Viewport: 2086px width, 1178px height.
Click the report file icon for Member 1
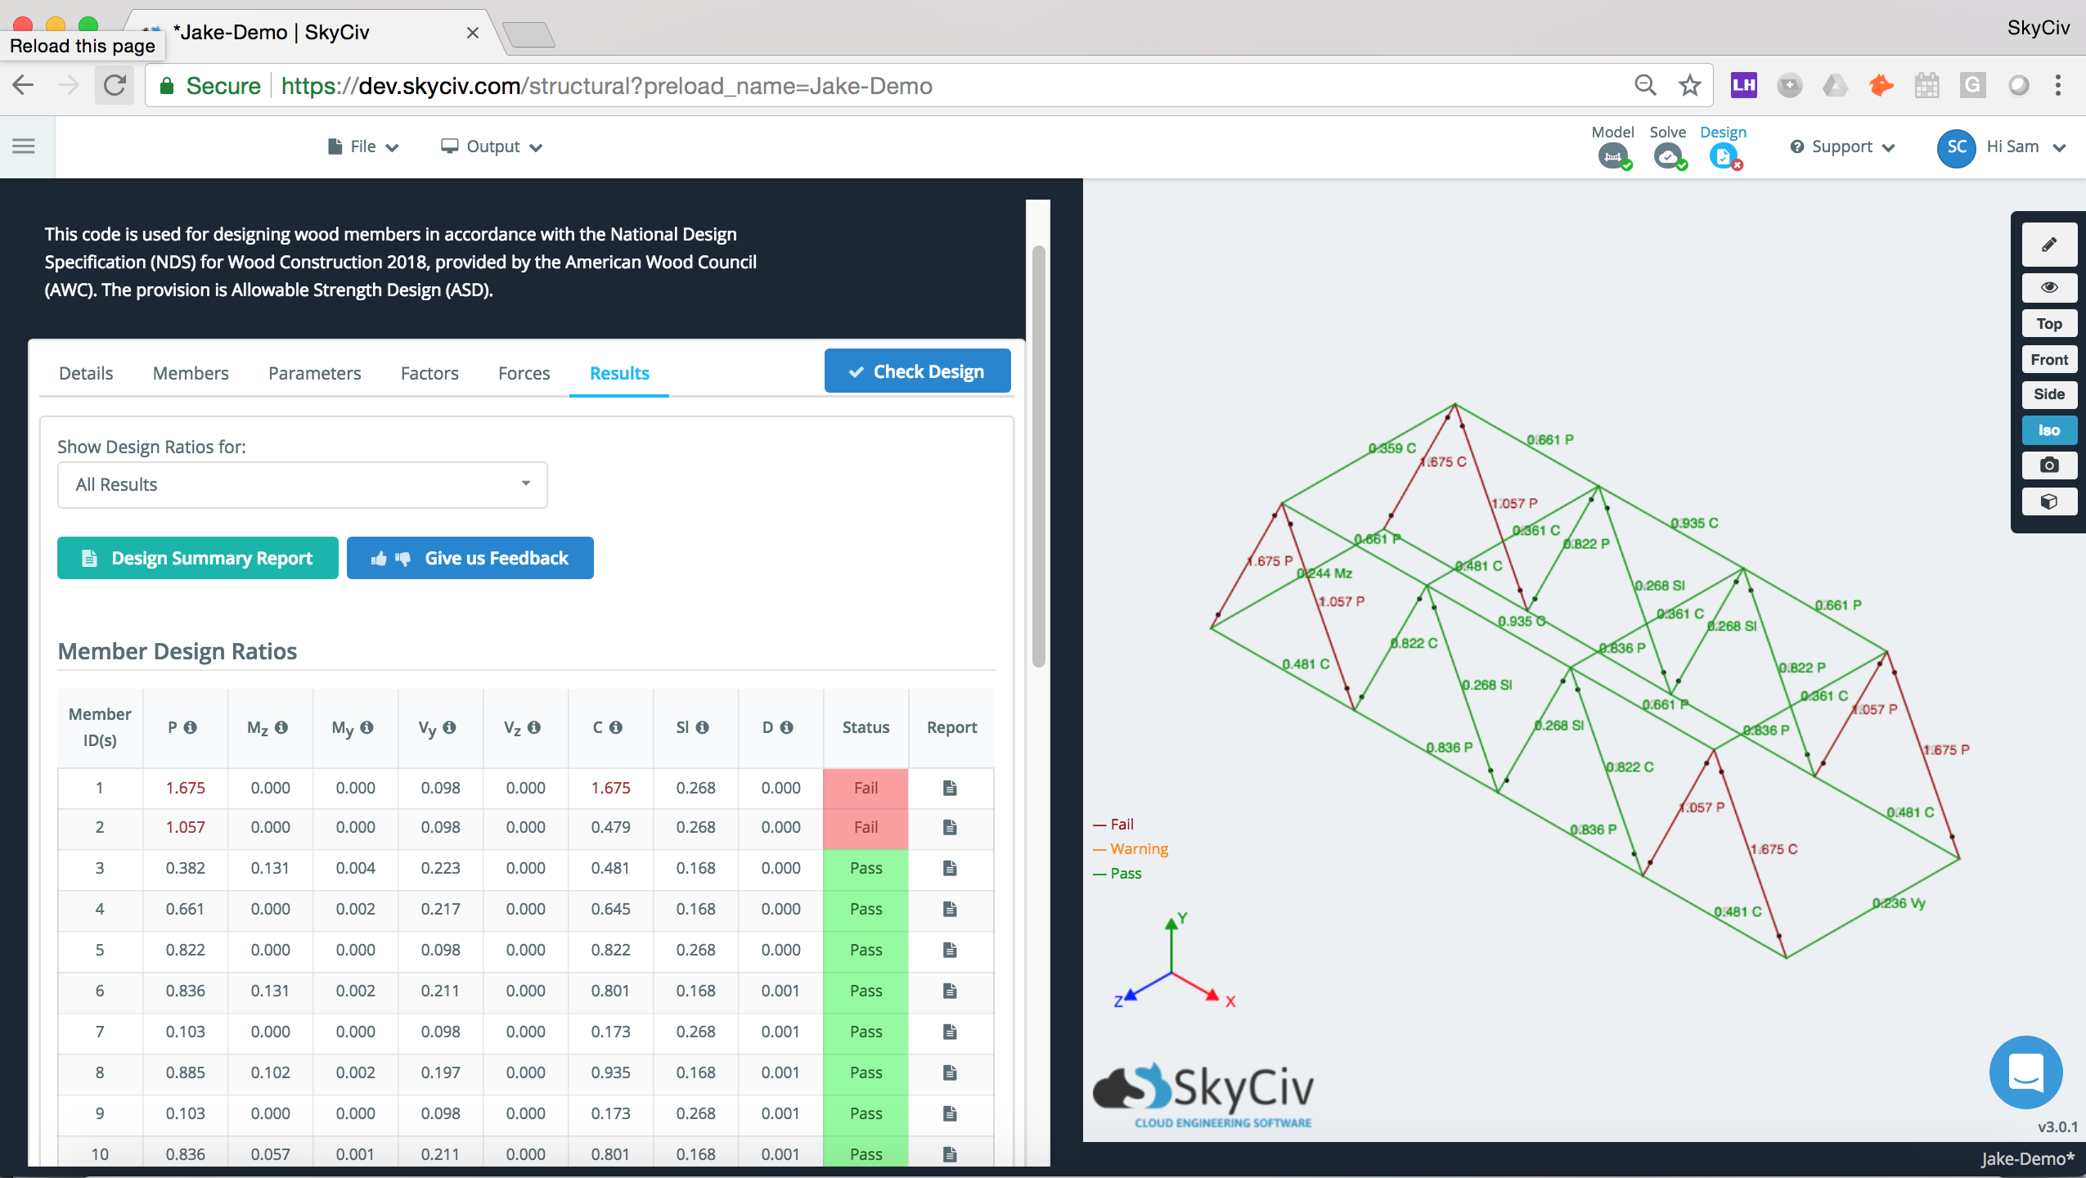tap(950, 785)
